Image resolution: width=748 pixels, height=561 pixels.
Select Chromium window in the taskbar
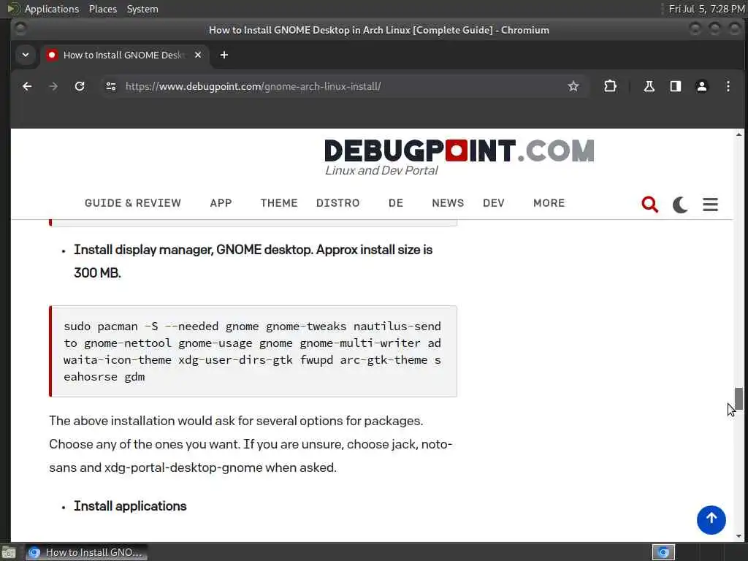click(x=86, y=552)
